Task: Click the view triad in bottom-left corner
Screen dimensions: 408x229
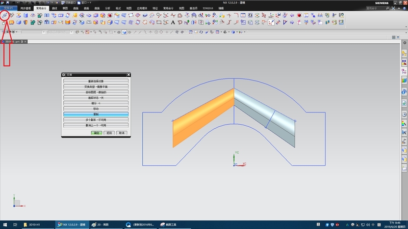Action: click(x=18, y=201)
